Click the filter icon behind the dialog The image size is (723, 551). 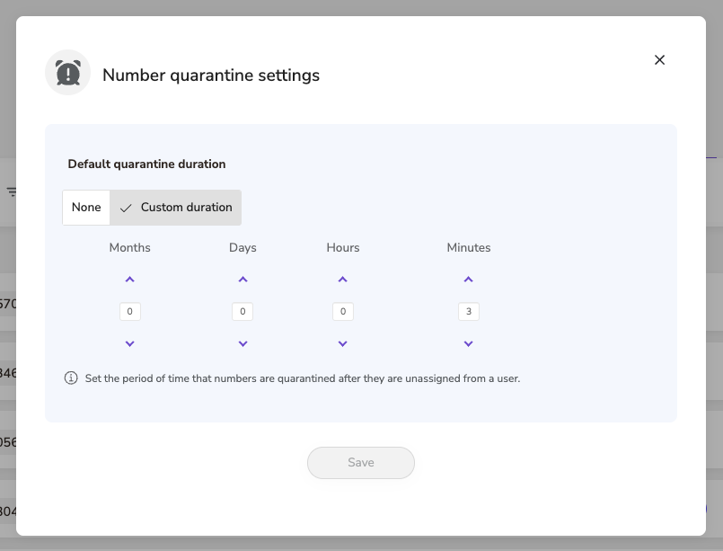tap(12, 191)
